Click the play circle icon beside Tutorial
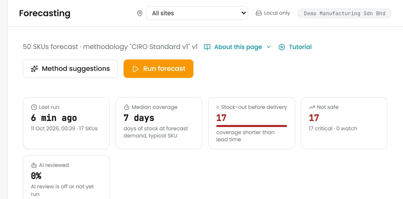The height and width of the screenshot is (199, 403). [282, 47]
